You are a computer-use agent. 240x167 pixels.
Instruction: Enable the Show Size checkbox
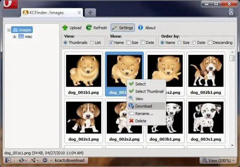pyautogui.click(x=128, y=42)
